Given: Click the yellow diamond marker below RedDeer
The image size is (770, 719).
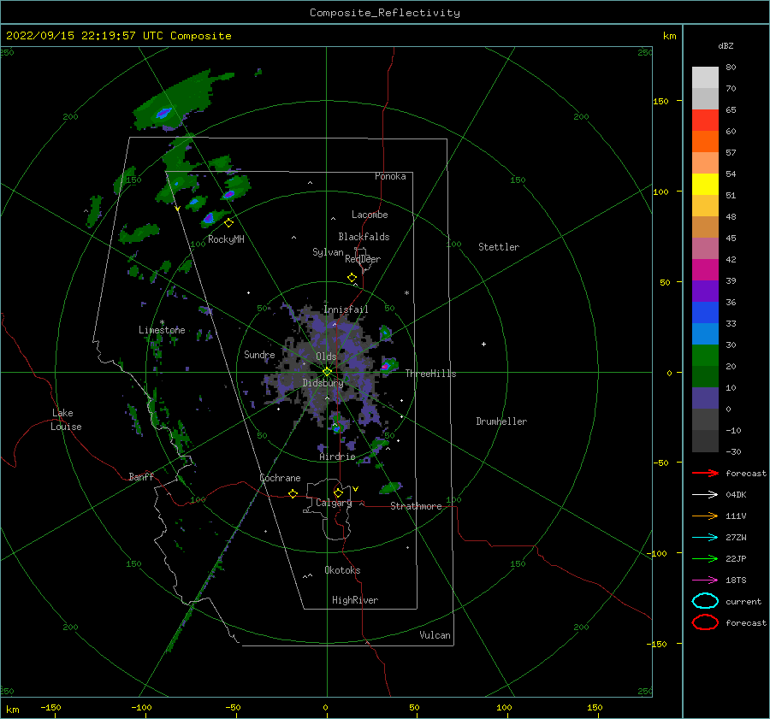Looking at the screenshot, I should click(x=352, y=278).
